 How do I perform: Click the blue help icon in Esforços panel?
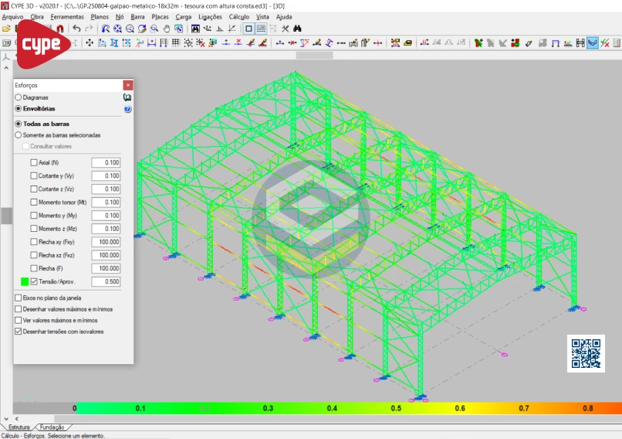point(127,110)
